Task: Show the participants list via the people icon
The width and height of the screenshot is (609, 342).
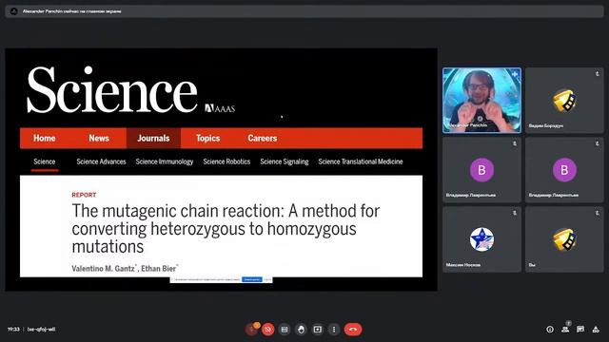Action: click(565, 330)
